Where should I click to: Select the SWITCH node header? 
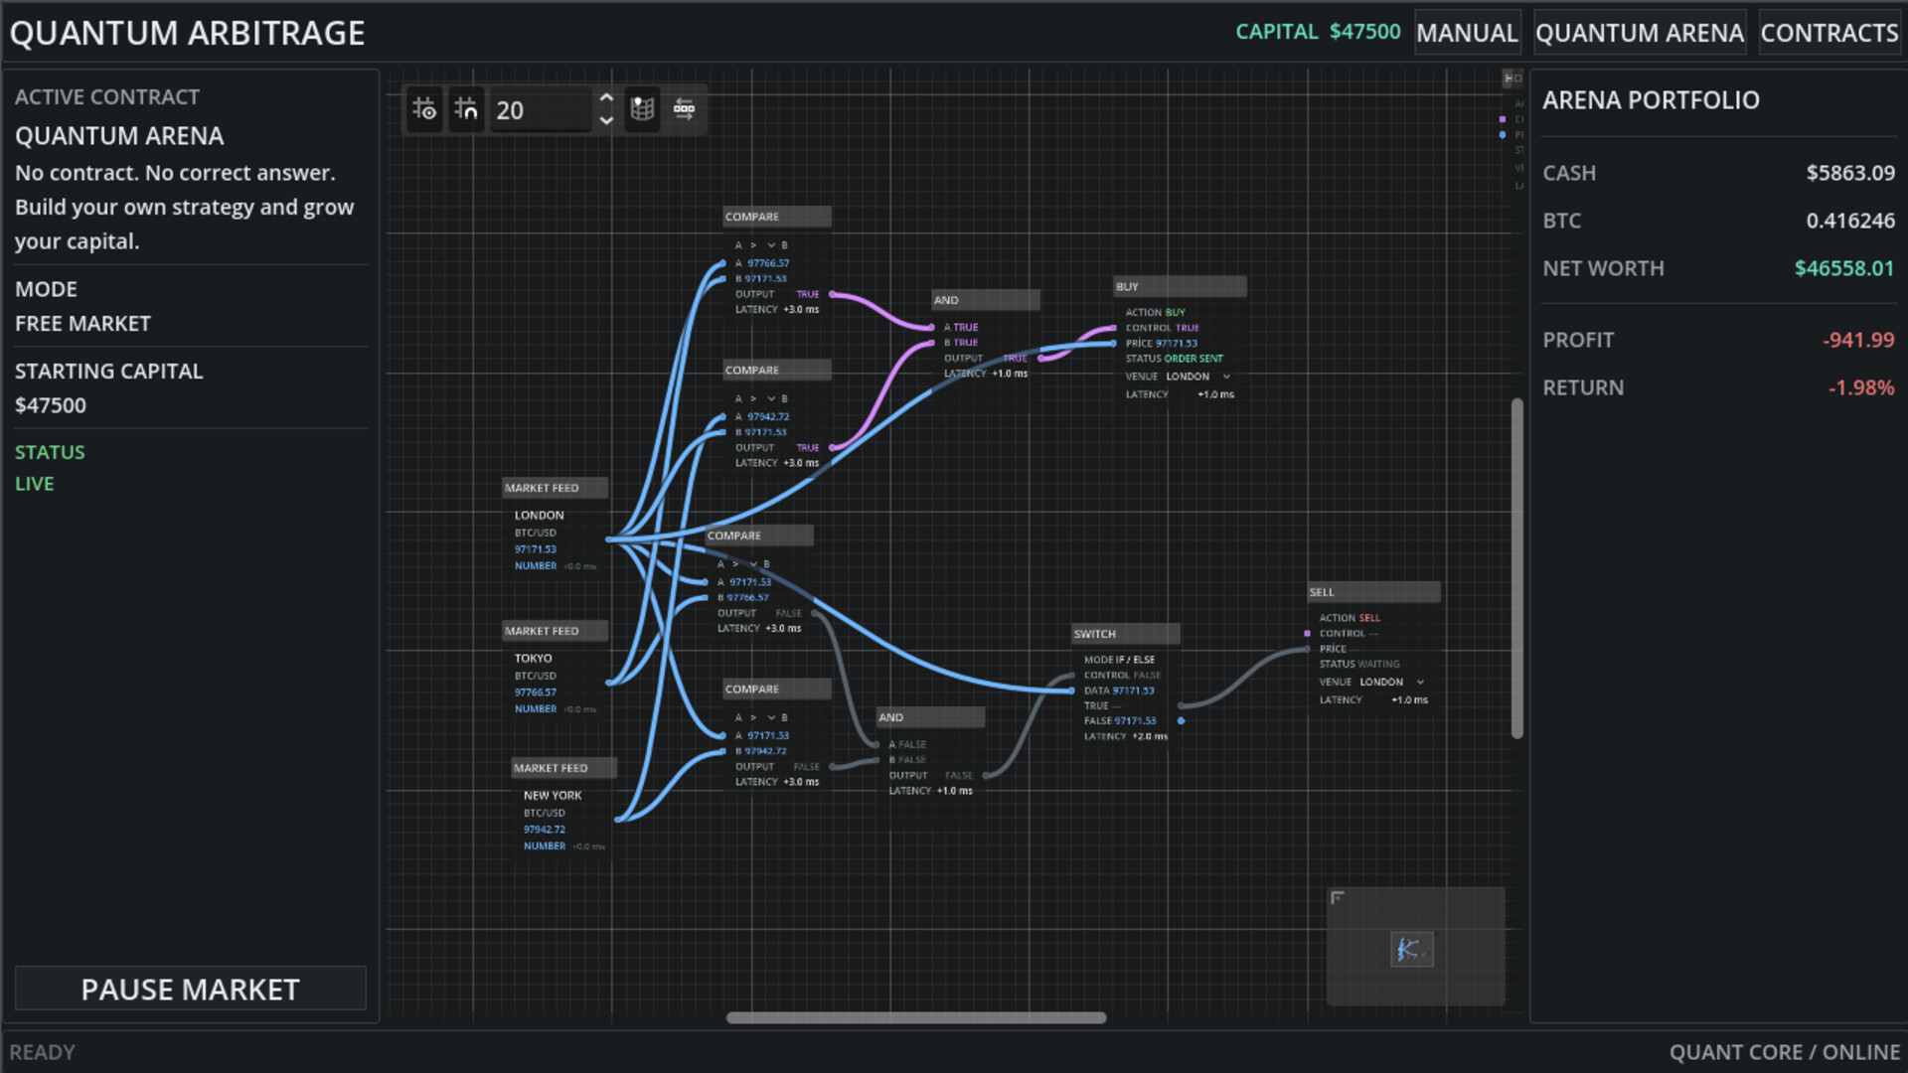click(1126, 634)
